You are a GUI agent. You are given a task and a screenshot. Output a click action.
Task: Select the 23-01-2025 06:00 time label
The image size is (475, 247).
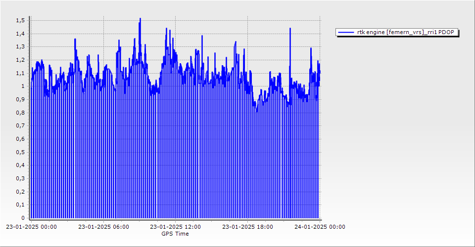[104, 227]
